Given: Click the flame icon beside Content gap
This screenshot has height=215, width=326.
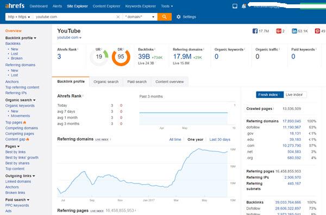Looking at the screenshot, I should (x=28, y=139).
